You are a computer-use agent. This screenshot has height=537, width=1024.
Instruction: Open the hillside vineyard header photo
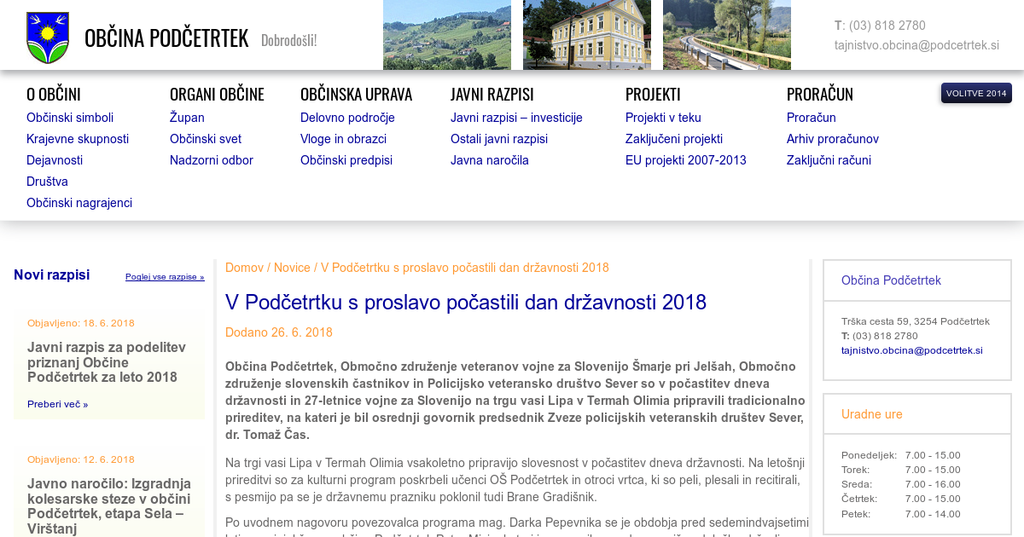pyautogui.click(x=446, y=35)
